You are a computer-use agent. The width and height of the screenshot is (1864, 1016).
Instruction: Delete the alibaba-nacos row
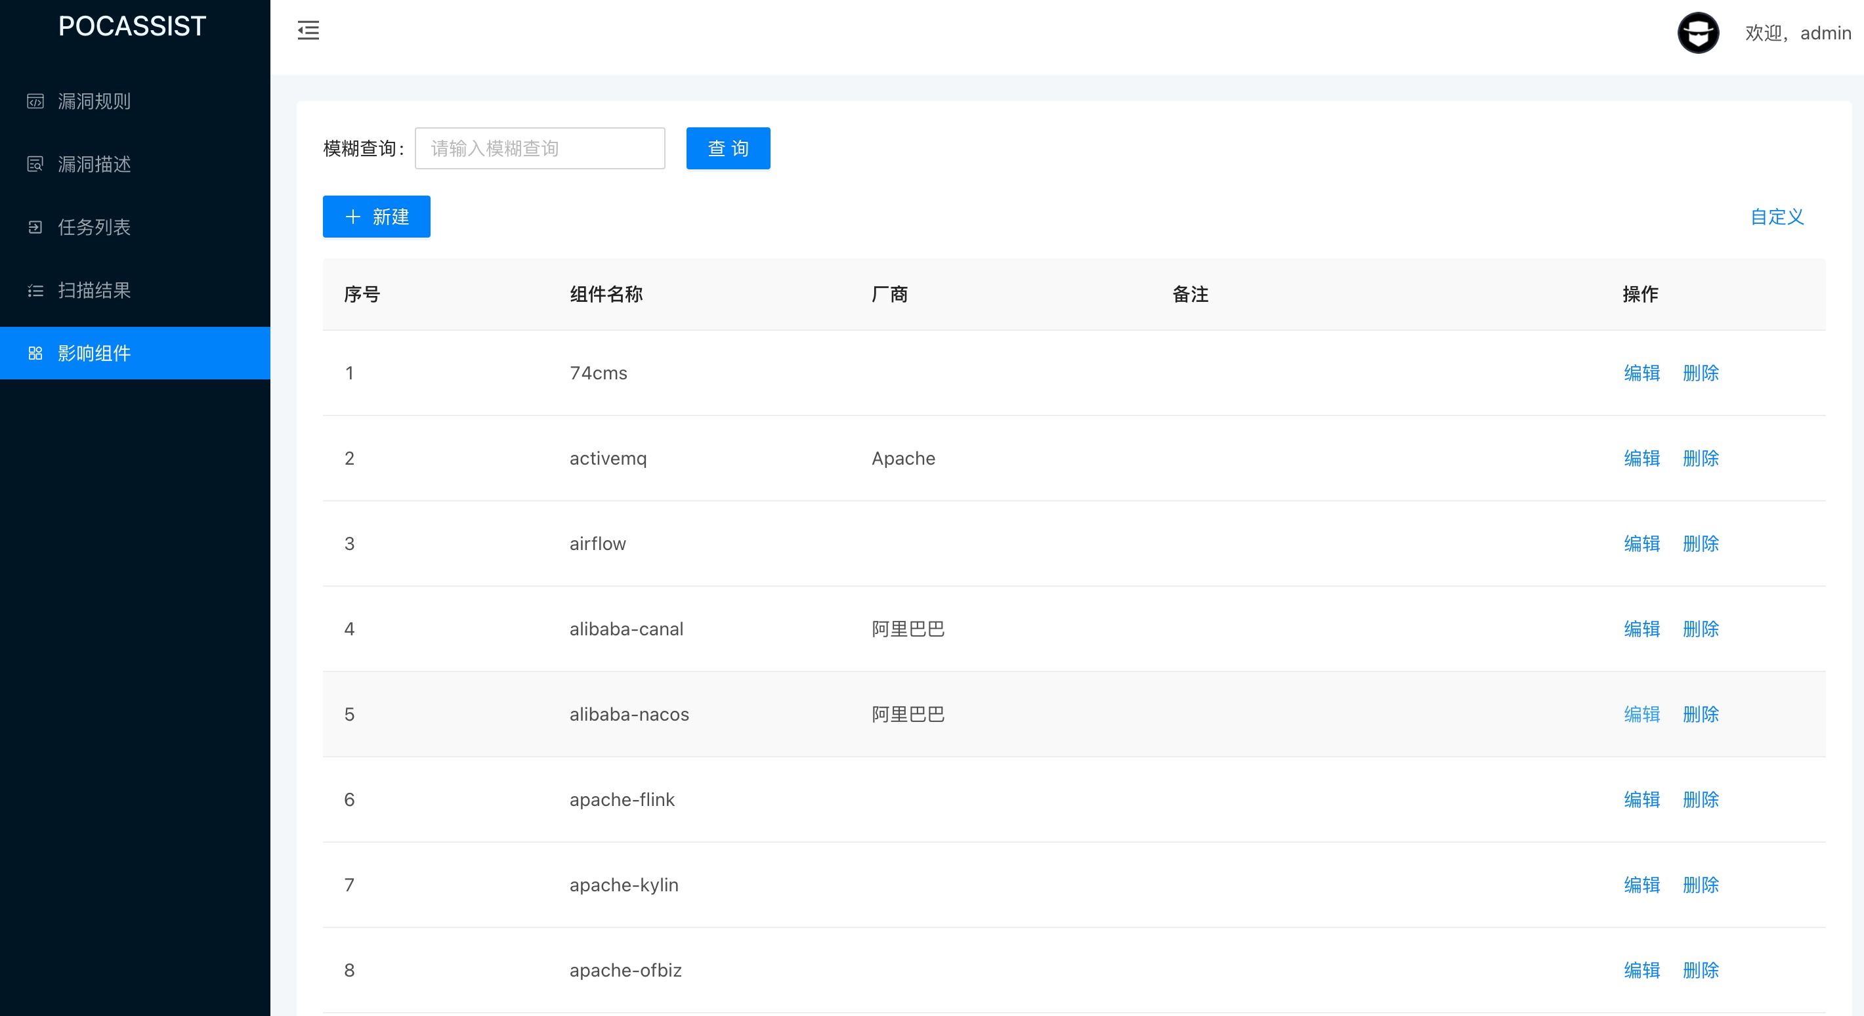1701,714
